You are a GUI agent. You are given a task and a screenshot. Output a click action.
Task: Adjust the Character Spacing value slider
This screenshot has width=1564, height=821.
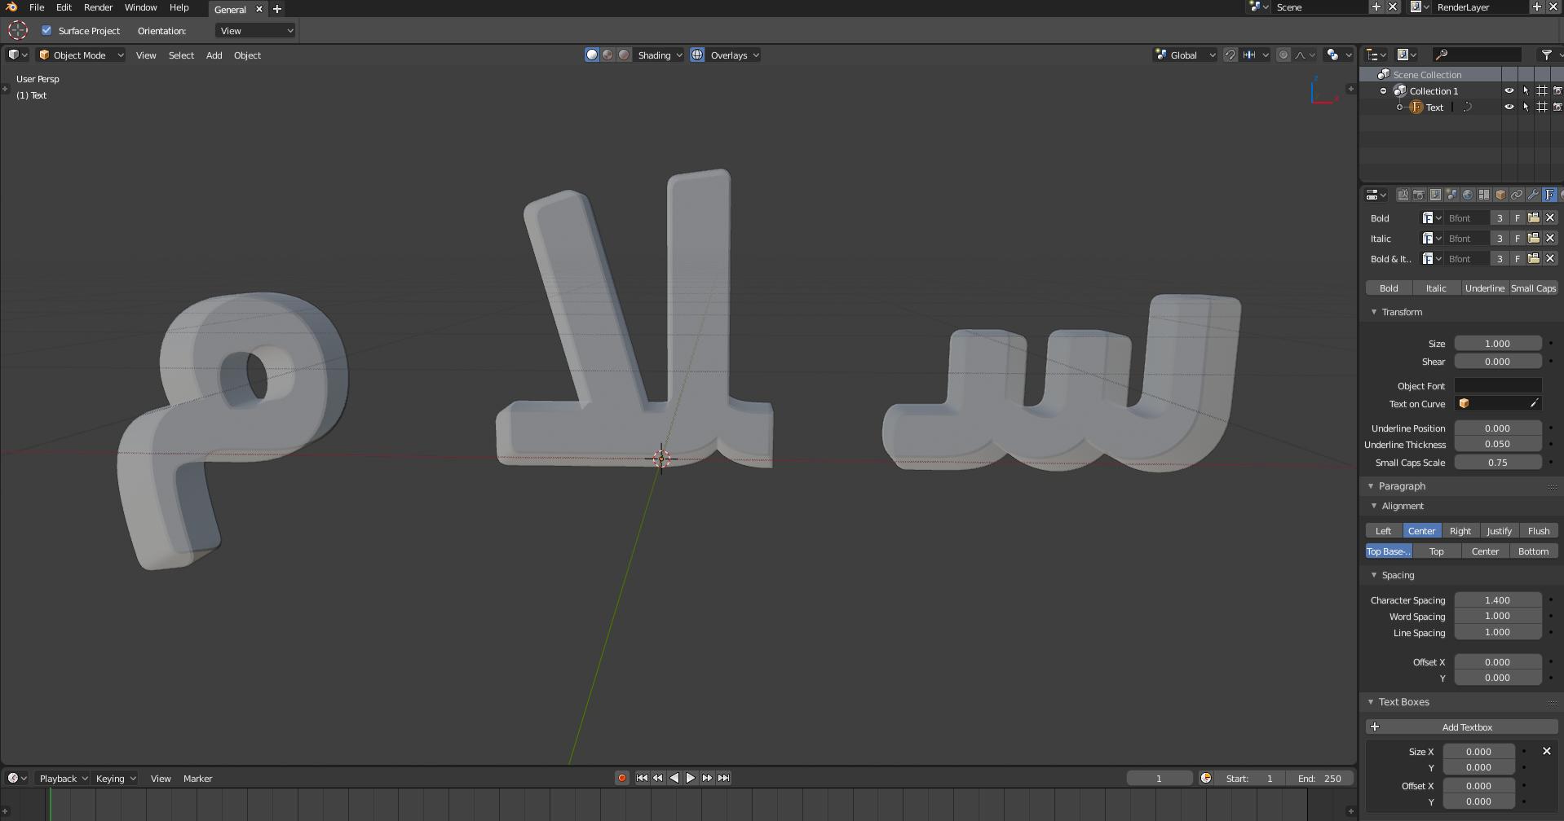point(1498,599)
